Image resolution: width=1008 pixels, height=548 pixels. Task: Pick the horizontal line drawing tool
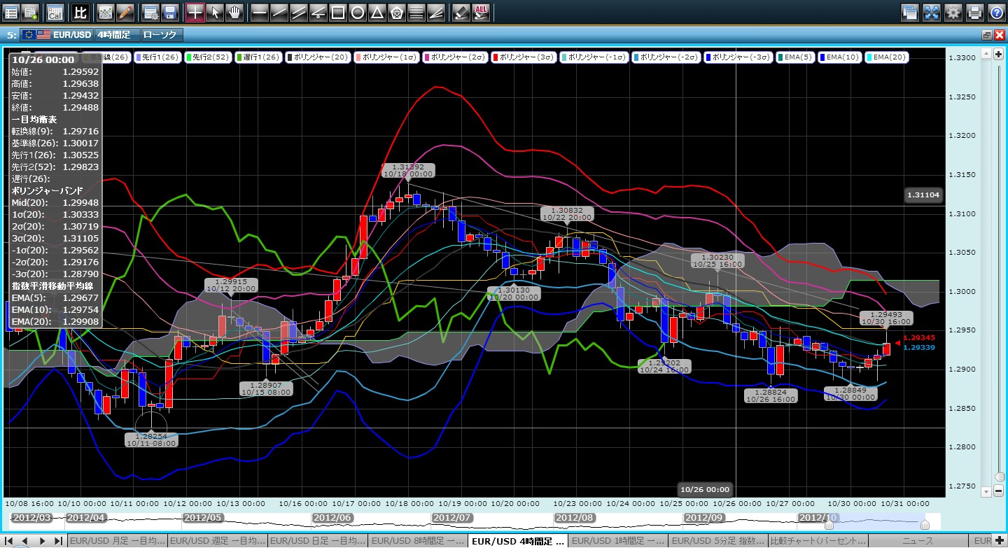[259, 12]
